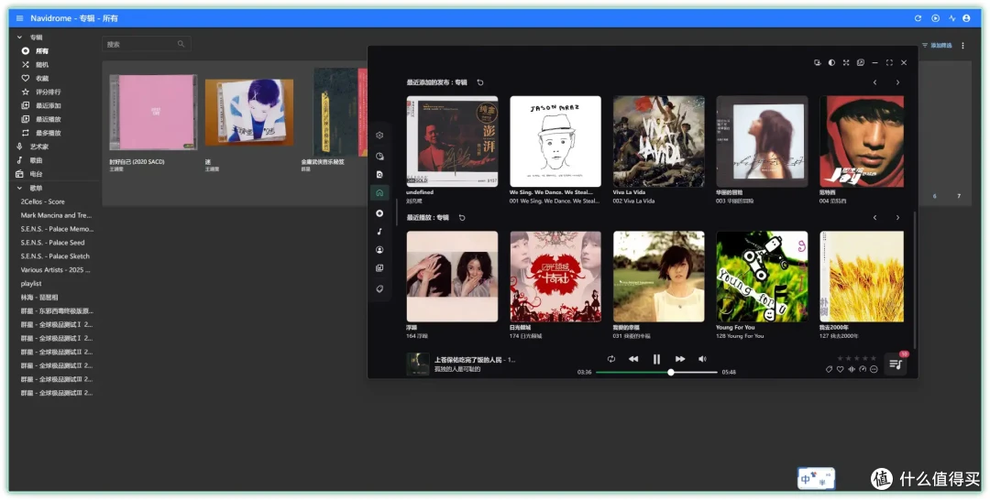
Task: Open the play queue button with badge
Action: pos(896,364)
